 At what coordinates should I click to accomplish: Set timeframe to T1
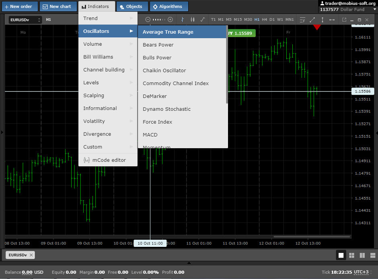point(213,20)
